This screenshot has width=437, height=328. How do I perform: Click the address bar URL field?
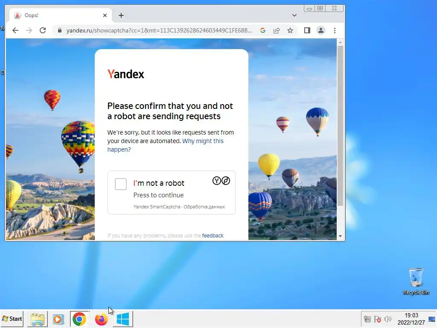point(159,30)
